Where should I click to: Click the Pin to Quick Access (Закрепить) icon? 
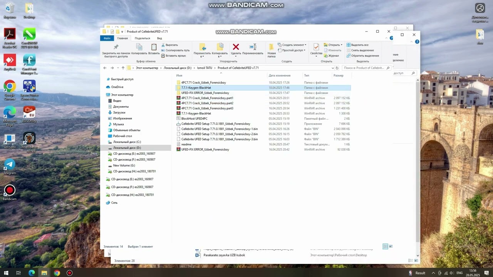click(x=116, y=47)
